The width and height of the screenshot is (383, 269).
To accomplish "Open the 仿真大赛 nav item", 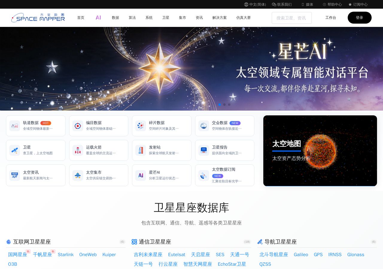I will click(244, 18).
